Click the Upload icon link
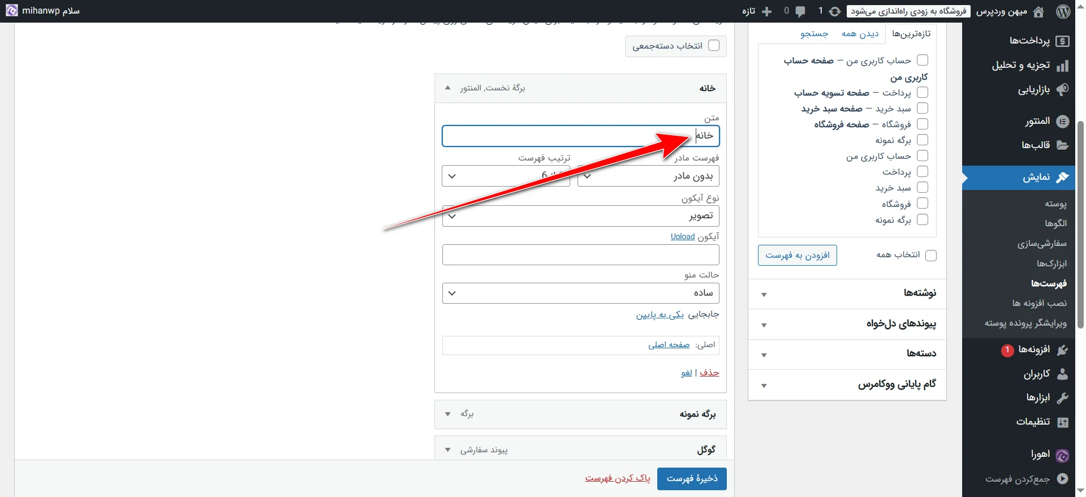This screenshot has width=1086, height=497. pyautogui.click(x=683, y=236)
